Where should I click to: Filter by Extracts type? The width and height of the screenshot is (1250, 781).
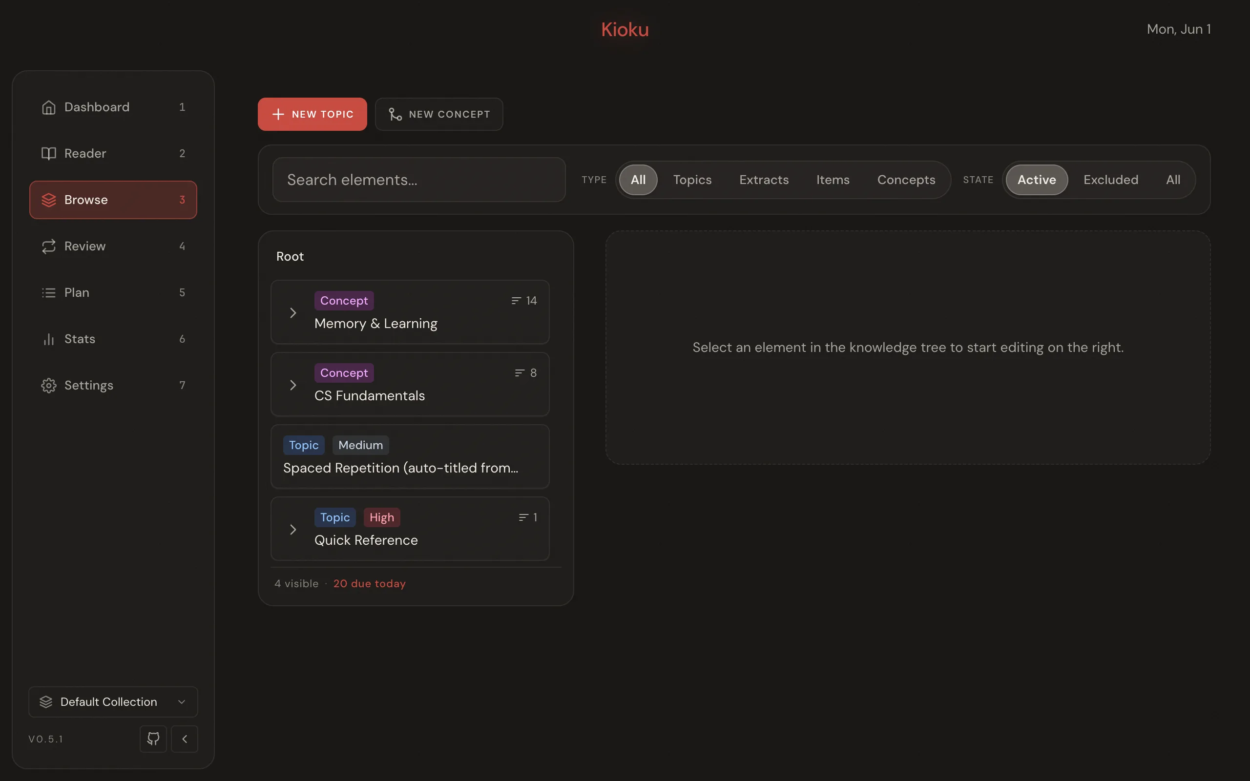(x=764, y=180)
